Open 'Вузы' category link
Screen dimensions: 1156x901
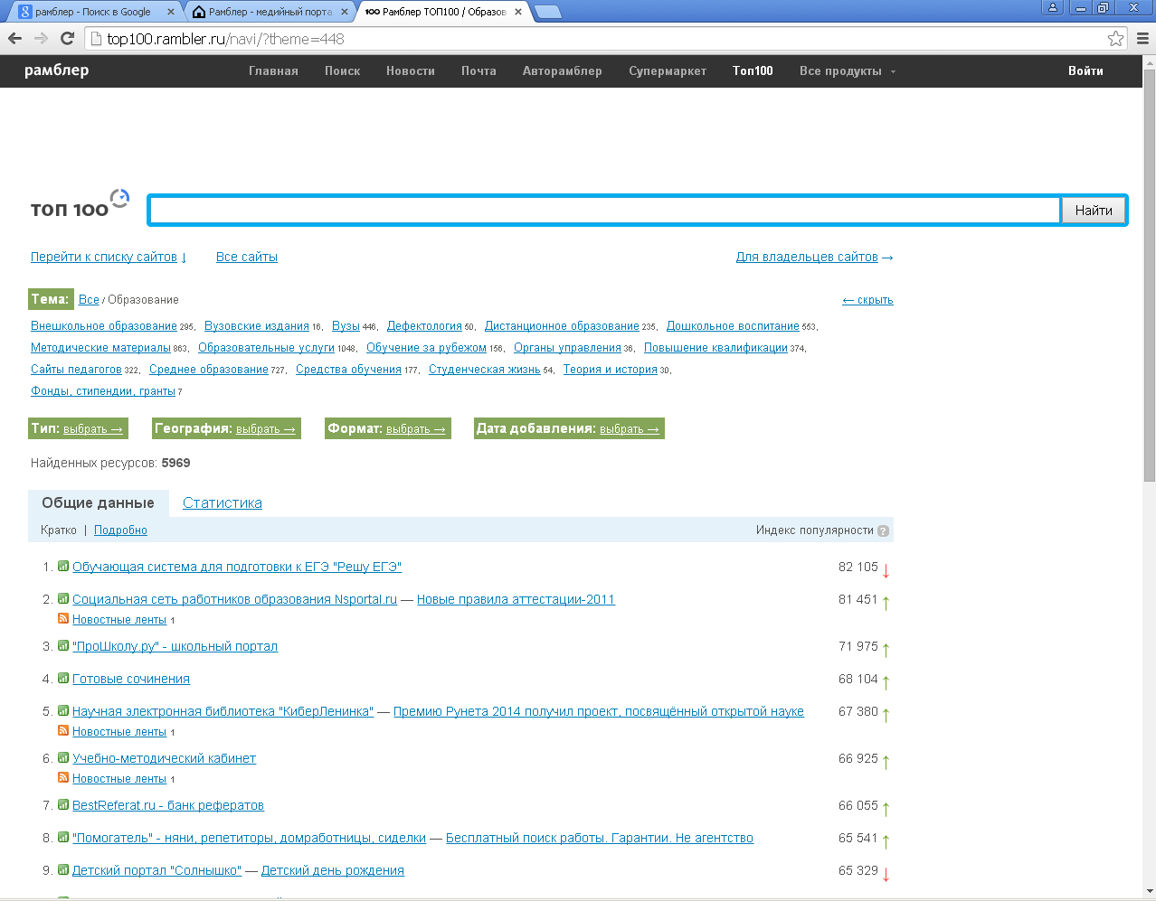346,325
